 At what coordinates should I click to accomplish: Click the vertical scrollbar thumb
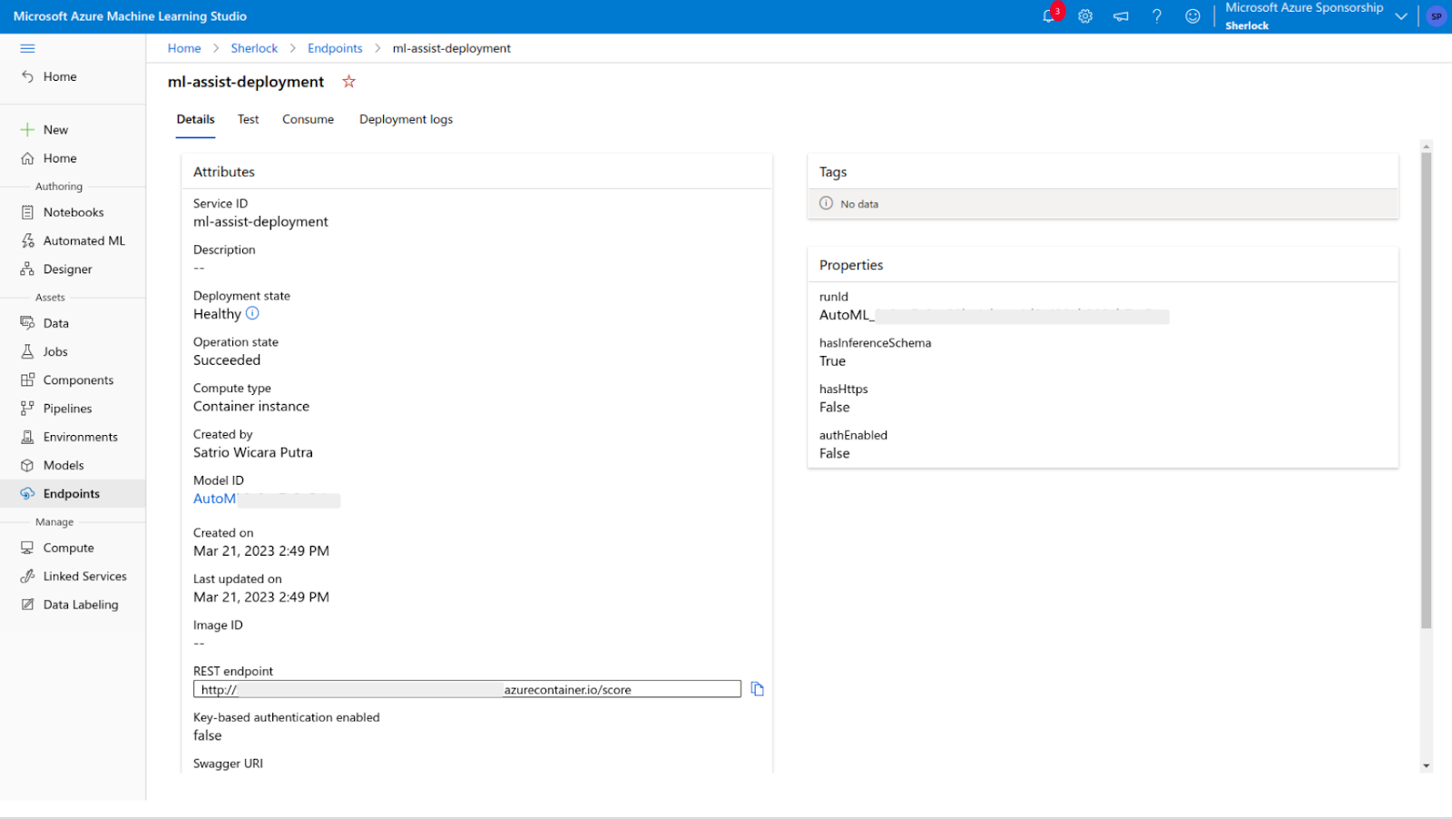coord(1426,390)
